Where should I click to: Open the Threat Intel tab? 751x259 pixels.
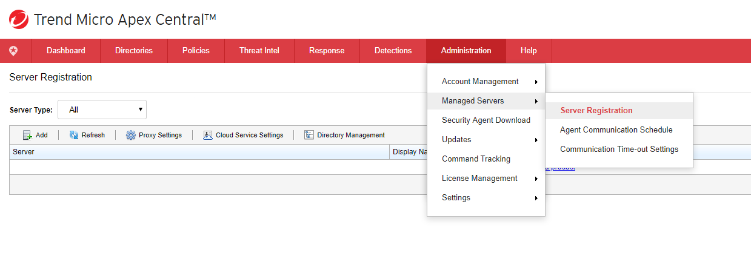[x=259, y=51]
